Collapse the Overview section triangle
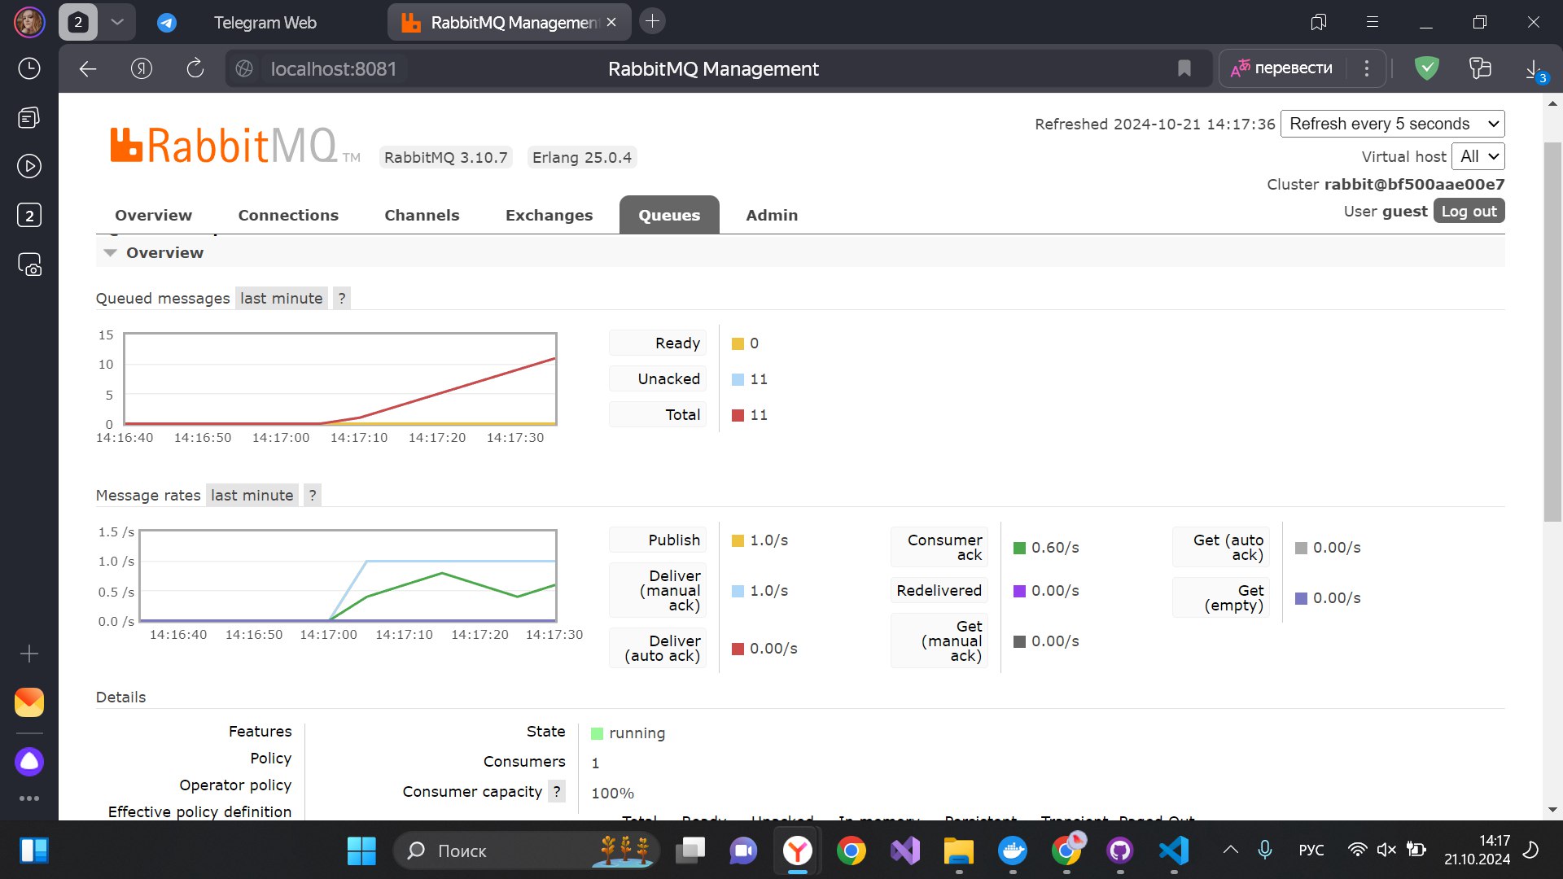 (111, 253)
